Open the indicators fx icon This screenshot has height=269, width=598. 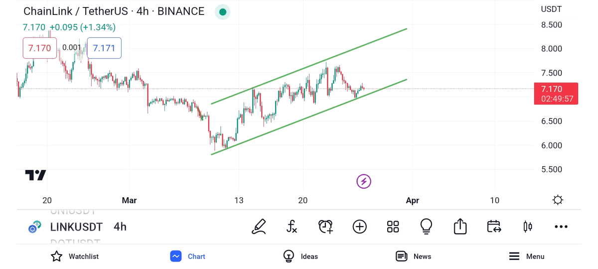click(292, 227)
